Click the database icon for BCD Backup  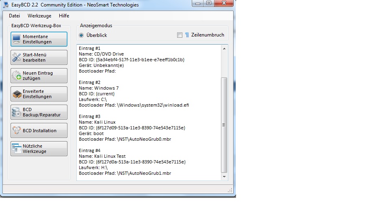(x=17, y=112)
